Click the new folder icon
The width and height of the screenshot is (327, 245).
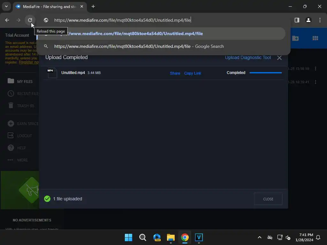coord(295,38)
